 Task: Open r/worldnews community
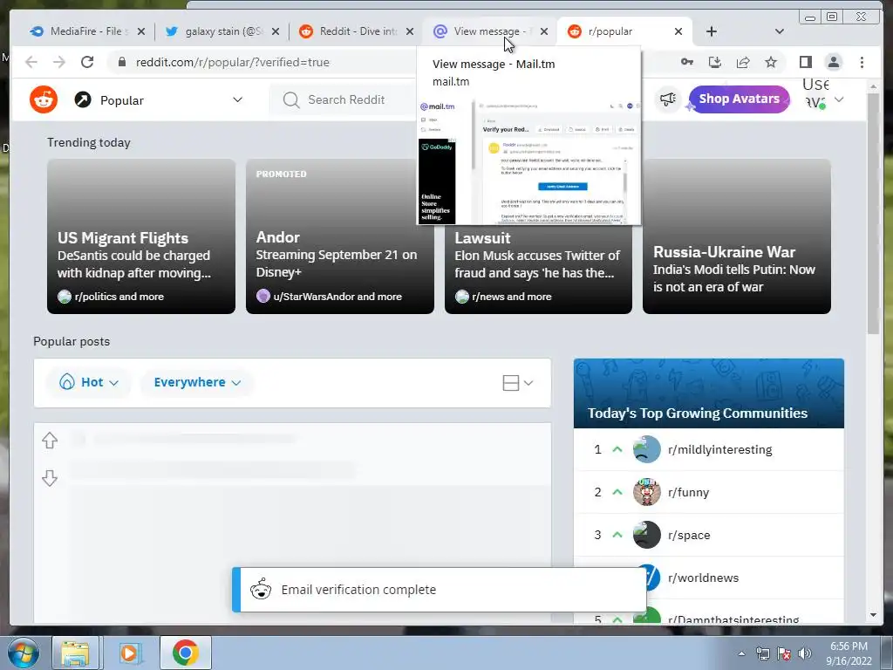[703, 578]
